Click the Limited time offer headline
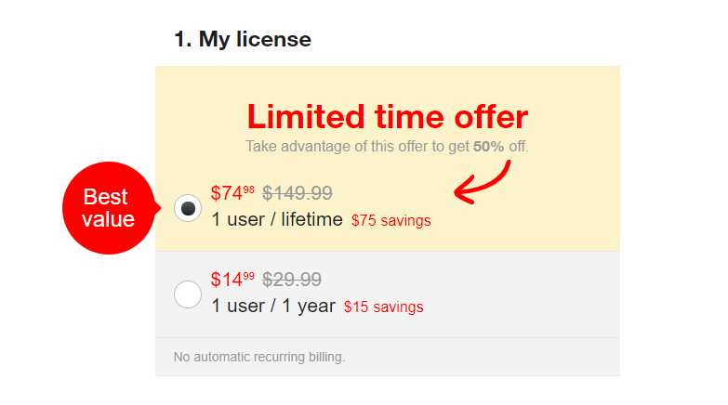This screenshot has width=728, height=405. (387, 116)
